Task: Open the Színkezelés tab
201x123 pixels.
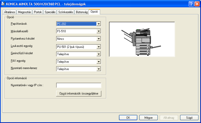Action: coord(66,12)
